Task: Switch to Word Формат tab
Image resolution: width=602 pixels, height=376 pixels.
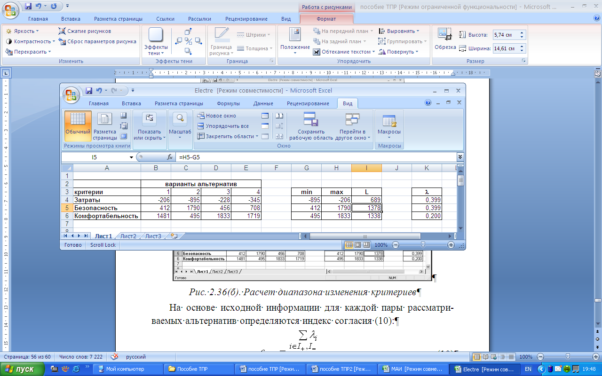Action: pyautogui.click(x=326, y=19)
